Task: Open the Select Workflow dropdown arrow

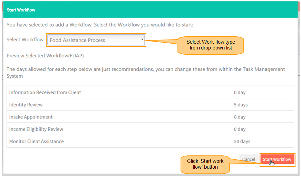Action: point(142,40)
